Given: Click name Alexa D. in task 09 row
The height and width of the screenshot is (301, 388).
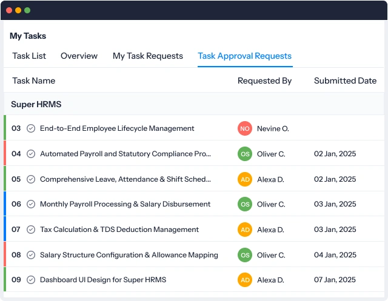Looking at the screenshot, I should coord(270,280).
